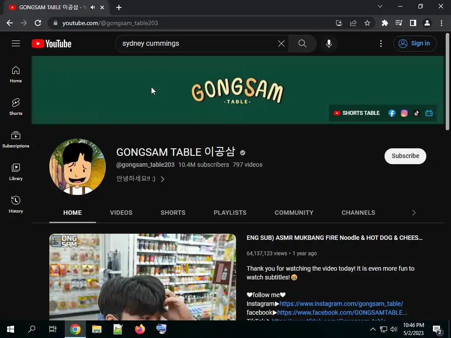Open the volume control in system tray

click(x=394, y=329)
